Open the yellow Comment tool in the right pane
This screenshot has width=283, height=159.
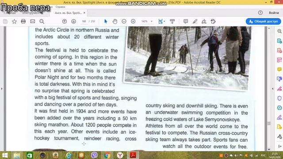click(x=279, y=70)
